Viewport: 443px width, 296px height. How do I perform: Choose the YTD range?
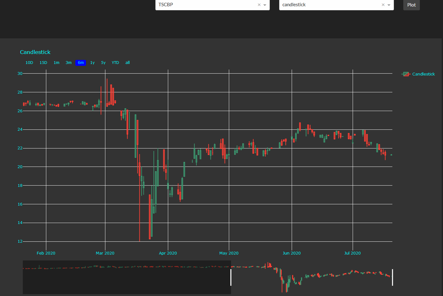[x=115, y=63]
